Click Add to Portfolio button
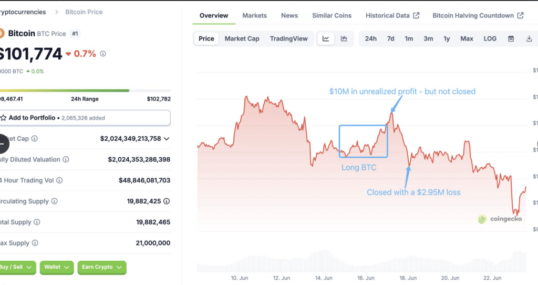 coord(85,118)
